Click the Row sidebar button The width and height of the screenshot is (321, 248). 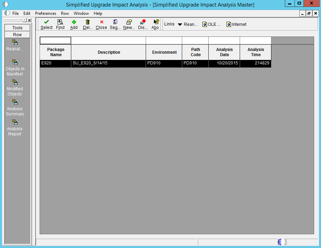(x=17, y=34)
